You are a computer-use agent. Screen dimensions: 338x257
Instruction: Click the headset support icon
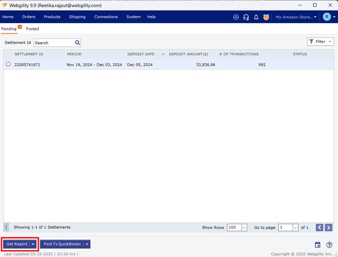(246, 17)
